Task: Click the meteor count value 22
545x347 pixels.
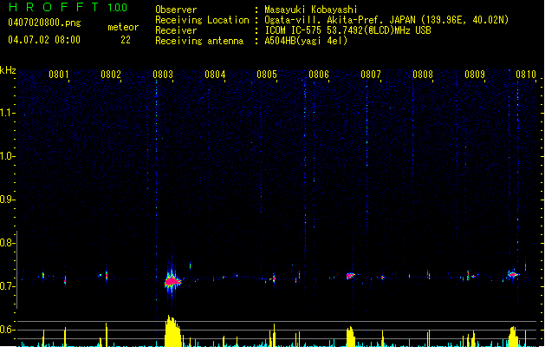Action: tap(126, 40)
